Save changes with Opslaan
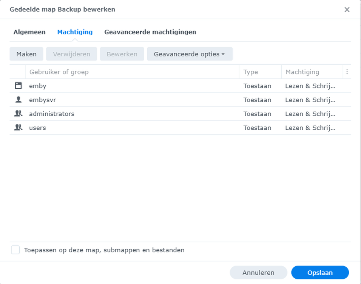The height and width of the screenshot is (284, 361). point(320,273)
